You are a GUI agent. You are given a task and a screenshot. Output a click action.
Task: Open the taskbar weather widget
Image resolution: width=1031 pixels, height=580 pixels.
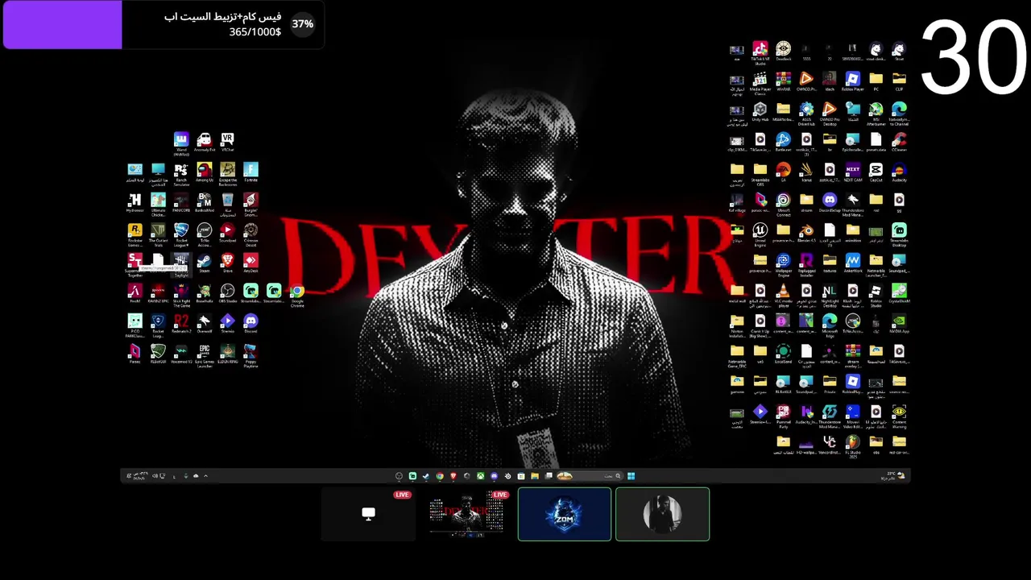[x=895, y=476]
